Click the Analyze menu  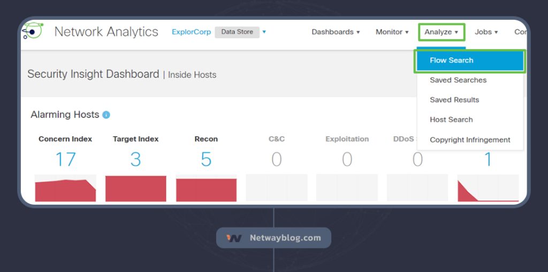pos(441,32)
